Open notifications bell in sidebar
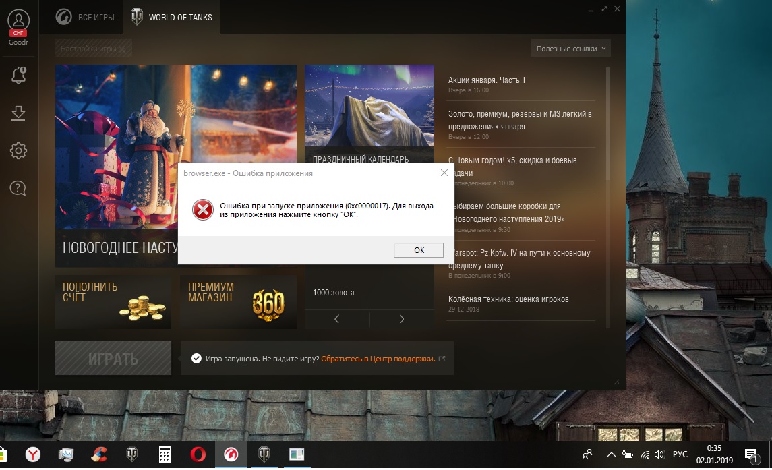 click(18, 76)
